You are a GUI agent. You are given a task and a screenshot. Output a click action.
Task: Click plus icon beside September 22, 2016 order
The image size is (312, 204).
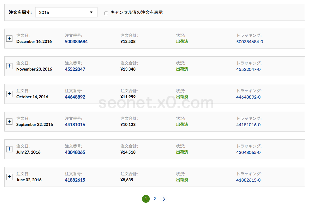pos(9,121)
